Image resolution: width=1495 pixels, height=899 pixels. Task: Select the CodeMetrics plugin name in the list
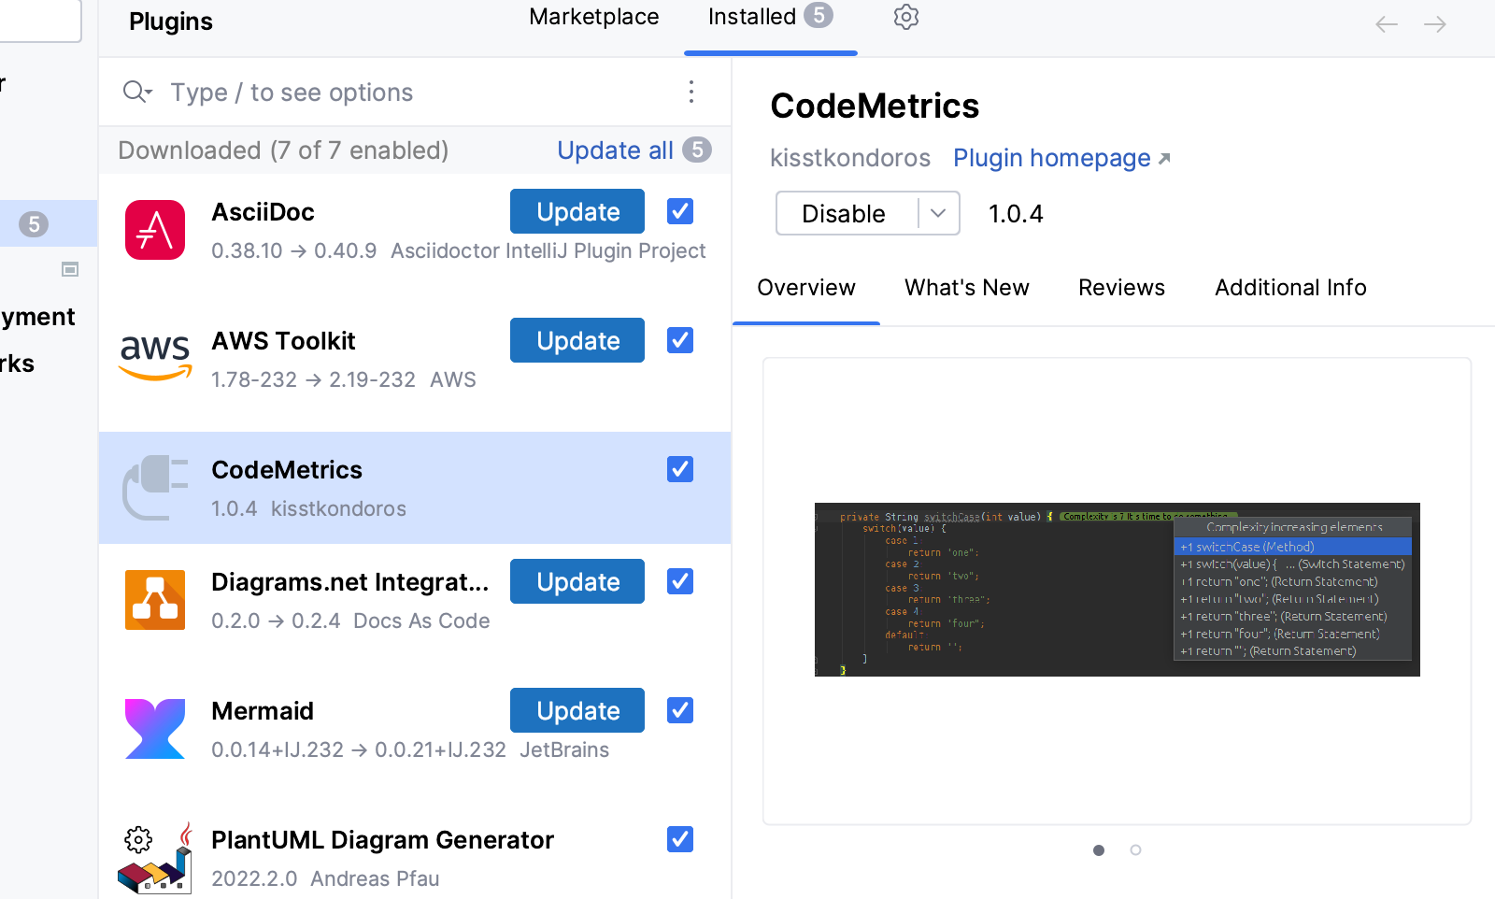[x=287, y=470]
